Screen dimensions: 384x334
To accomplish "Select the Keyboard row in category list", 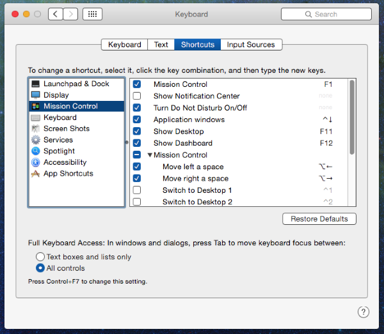I will pos(77,118).
